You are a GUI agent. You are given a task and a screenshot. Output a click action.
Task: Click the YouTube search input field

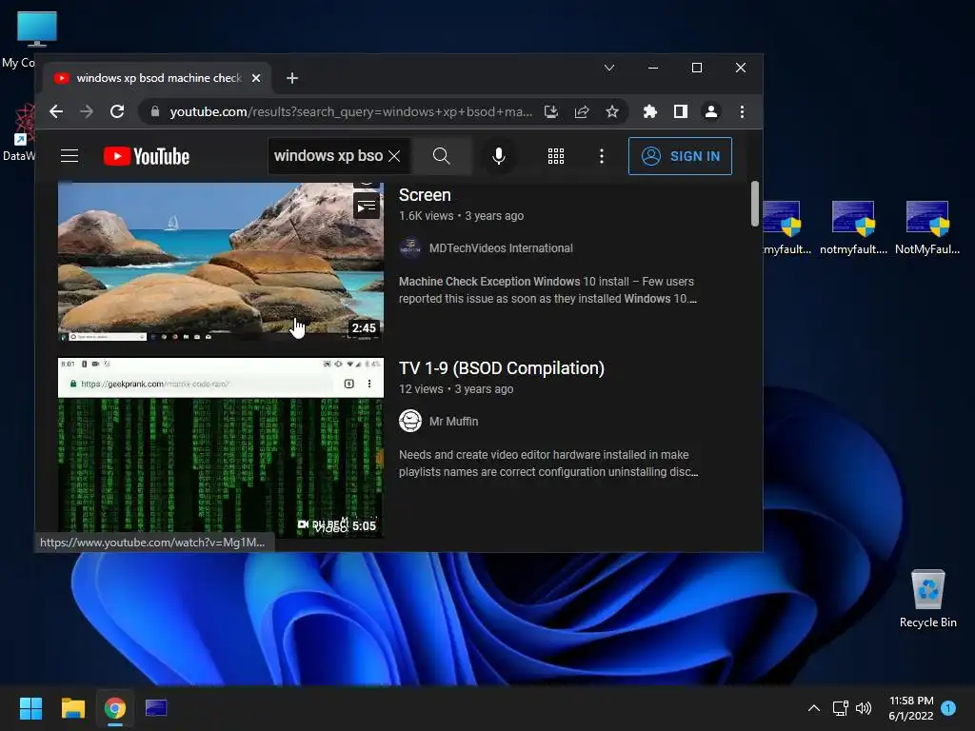coord(328,156)
